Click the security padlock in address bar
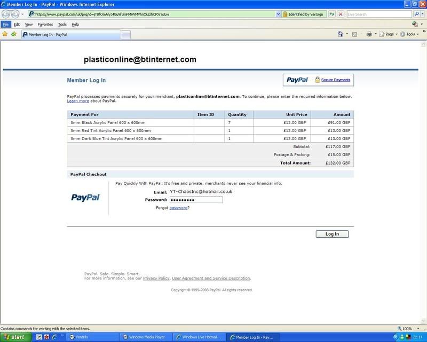 (x=285, y=14)
